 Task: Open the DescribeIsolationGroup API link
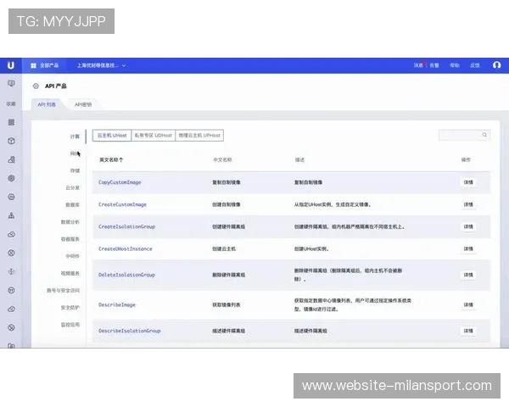(130, 331)
